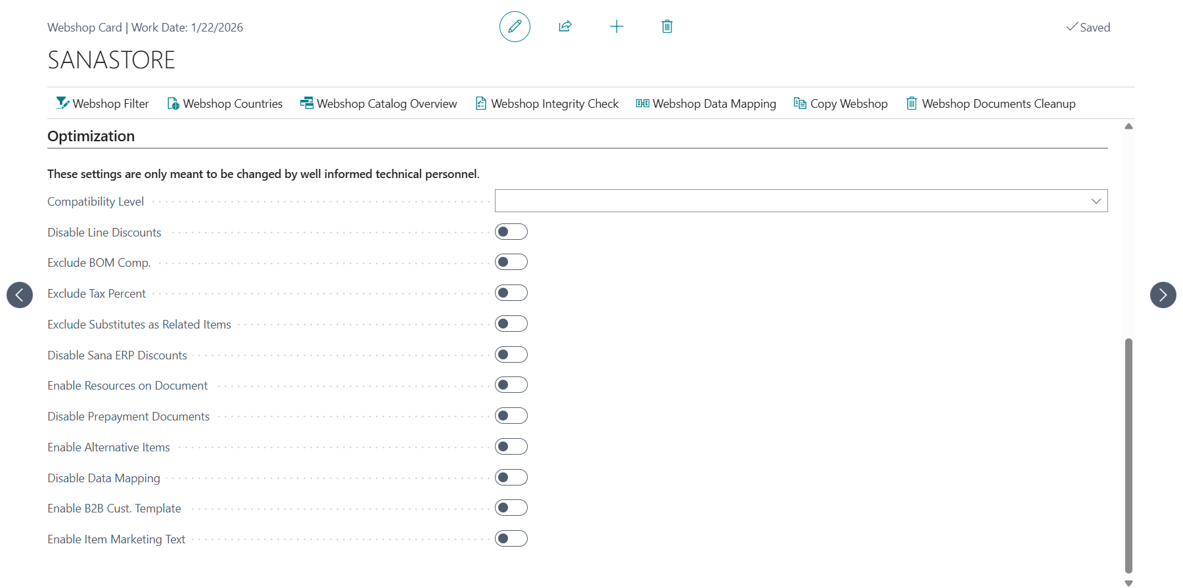Select the Copy Webshop action
Viewport: 1183px width, 588px height.
tap(841, 103)
